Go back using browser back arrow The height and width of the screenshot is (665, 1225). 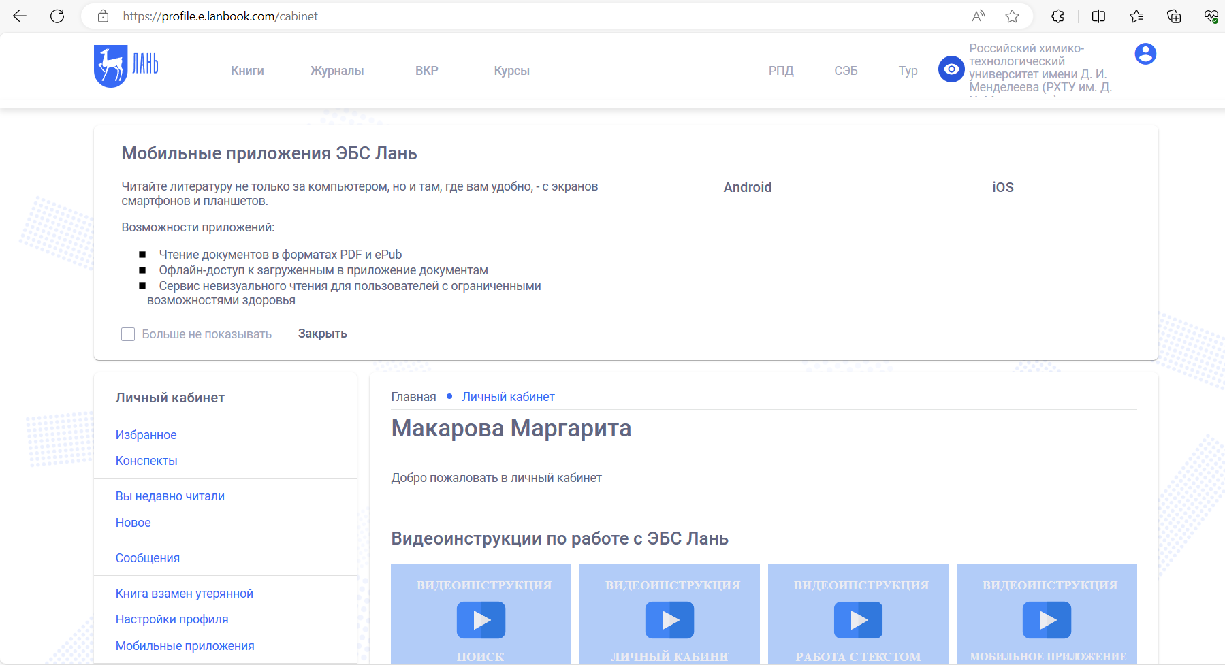pos(20,16)
